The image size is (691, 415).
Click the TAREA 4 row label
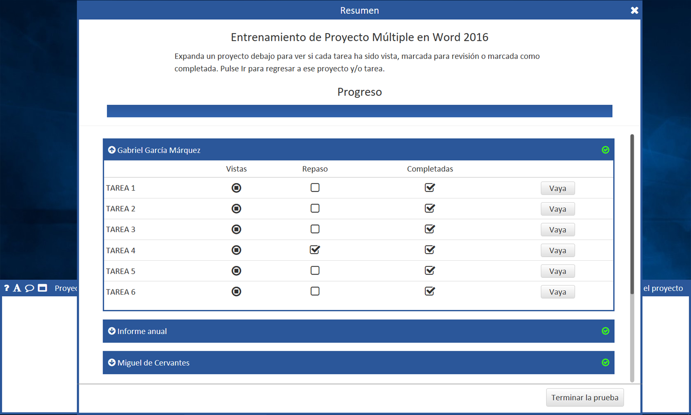(120, 251)
